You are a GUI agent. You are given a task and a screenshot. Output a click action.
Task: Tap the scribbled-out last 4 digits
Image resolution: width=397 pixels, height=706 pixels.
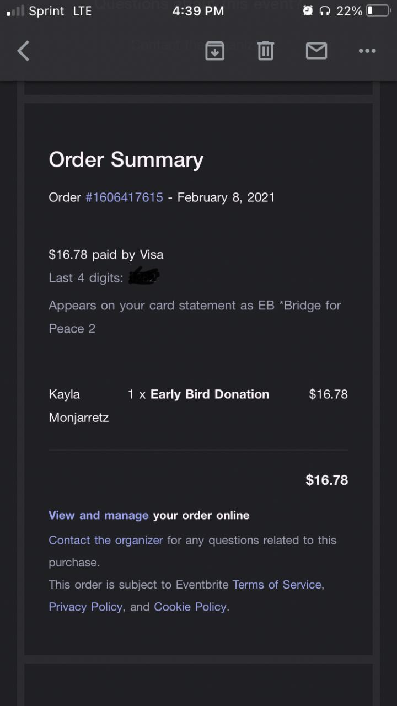click(143, 276)
